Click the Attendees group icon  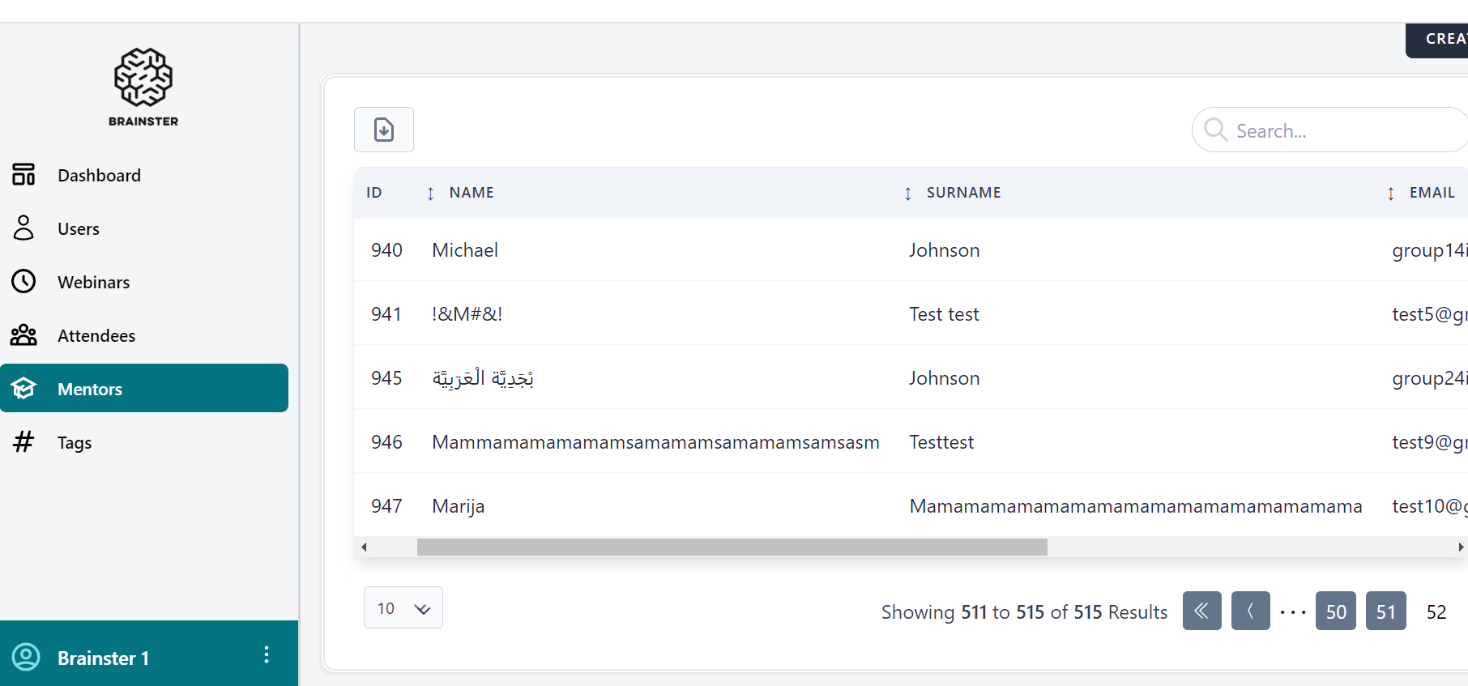(x=23, y=335)
